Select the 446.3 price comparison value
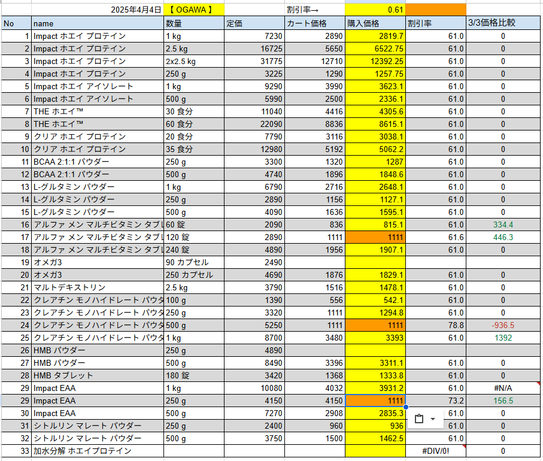This screenshot has height=461, width=543. click(x=503, y=237)
